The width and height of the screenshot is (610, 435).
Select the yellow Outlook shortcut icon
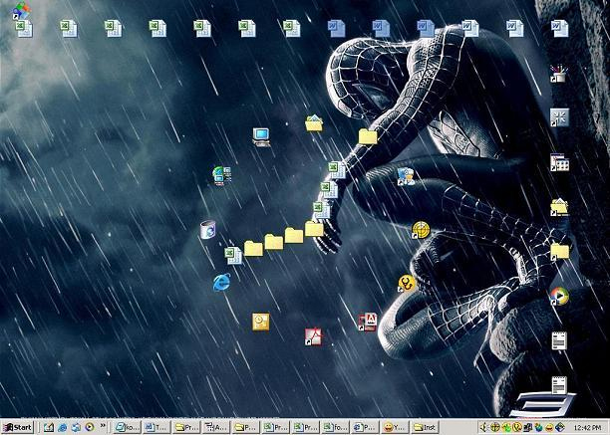(x=261, y=322)
